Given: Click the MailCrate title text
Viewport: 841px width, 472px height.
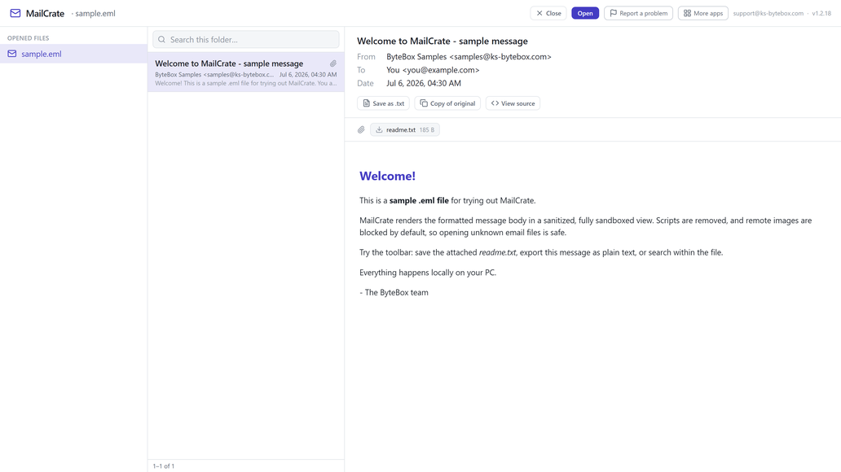Looking at the screenshot, I should (45, 13).
